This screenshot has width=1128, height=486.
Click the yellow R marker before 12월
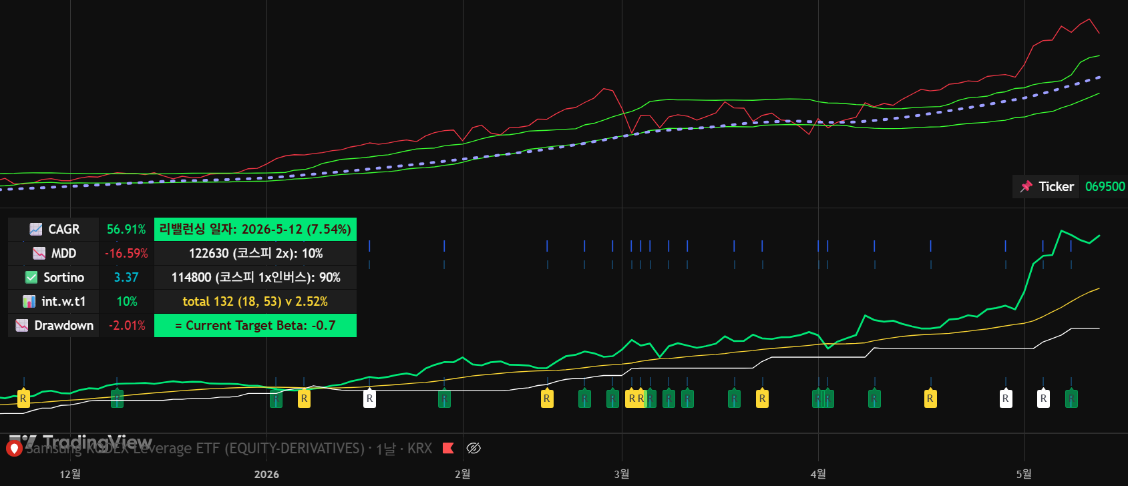tap(23, 399)
